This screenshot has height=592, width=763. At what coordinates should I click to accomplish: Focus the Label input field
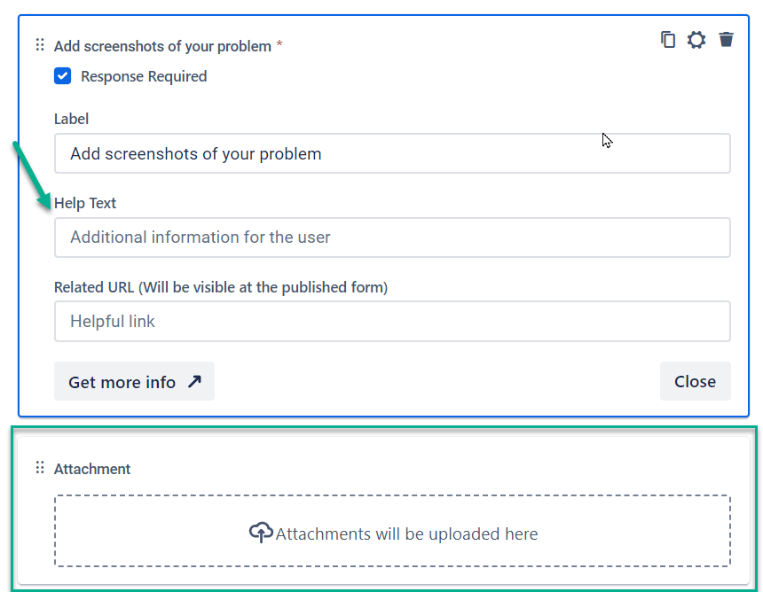point(392,153)
